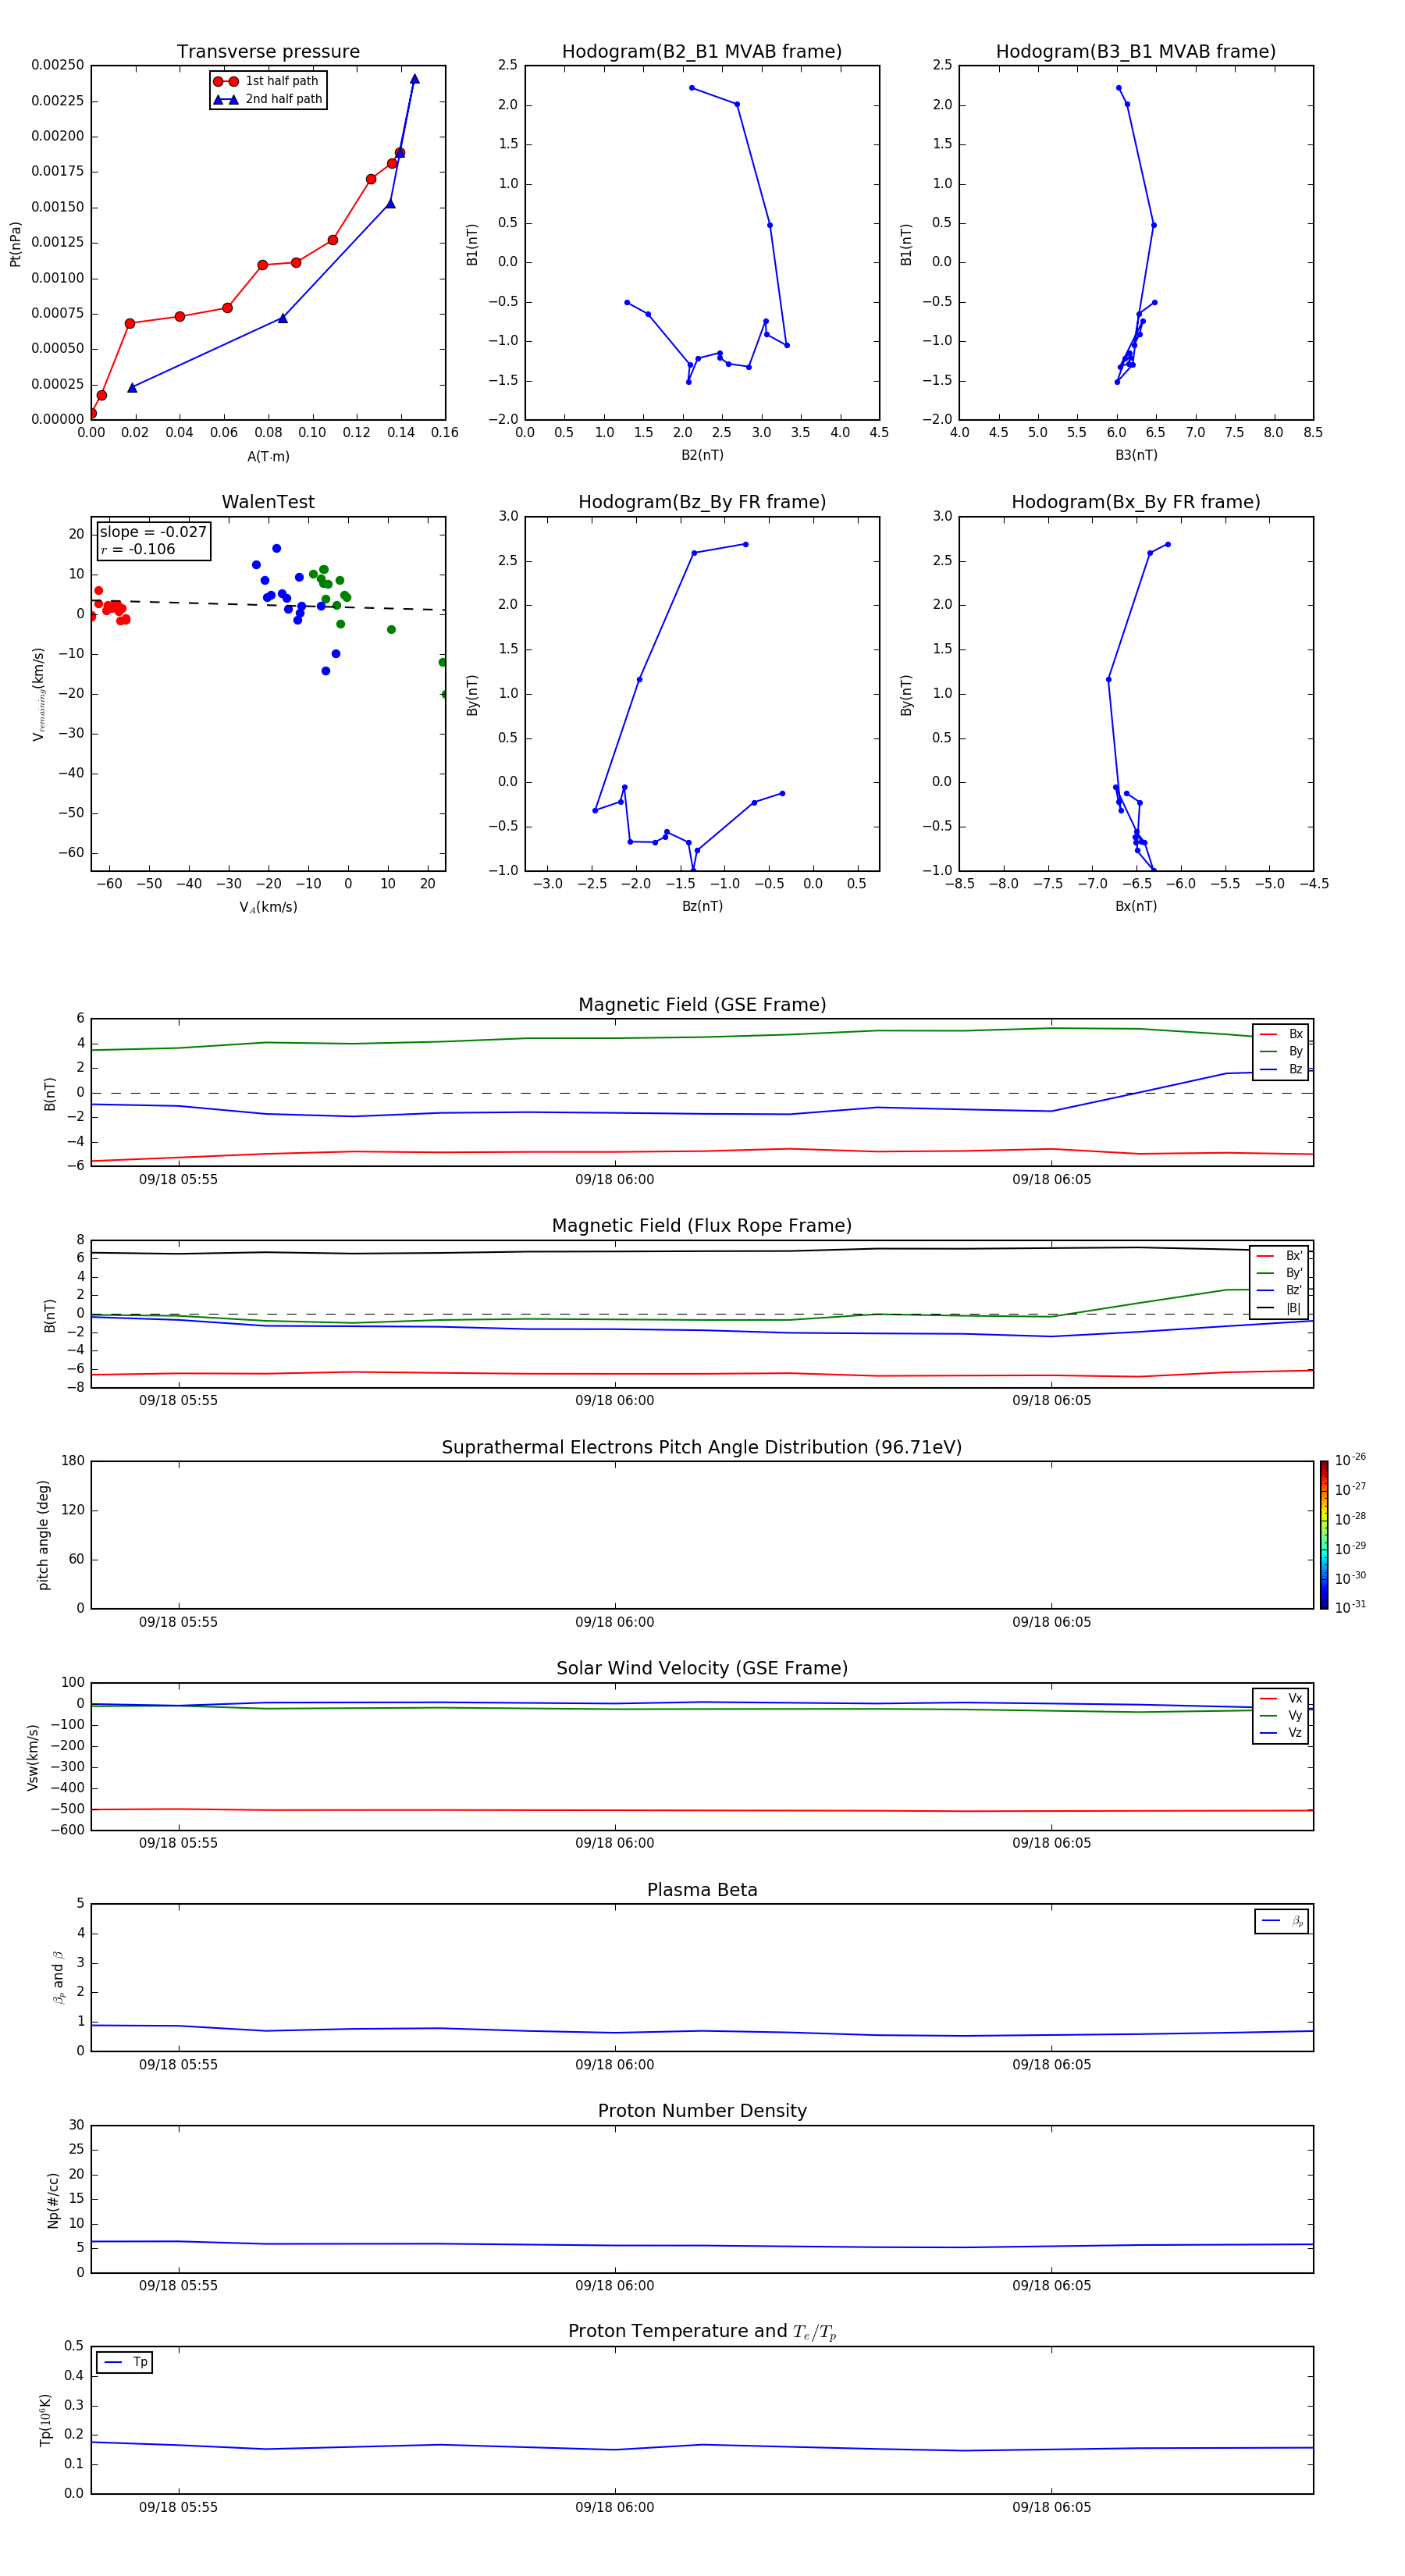The width and height of the screenshot is (1405, 2576).
Task: Click the 'Solar Wind Velocity (GSE Frame)' title
Action: click(x=702, y=1669)
